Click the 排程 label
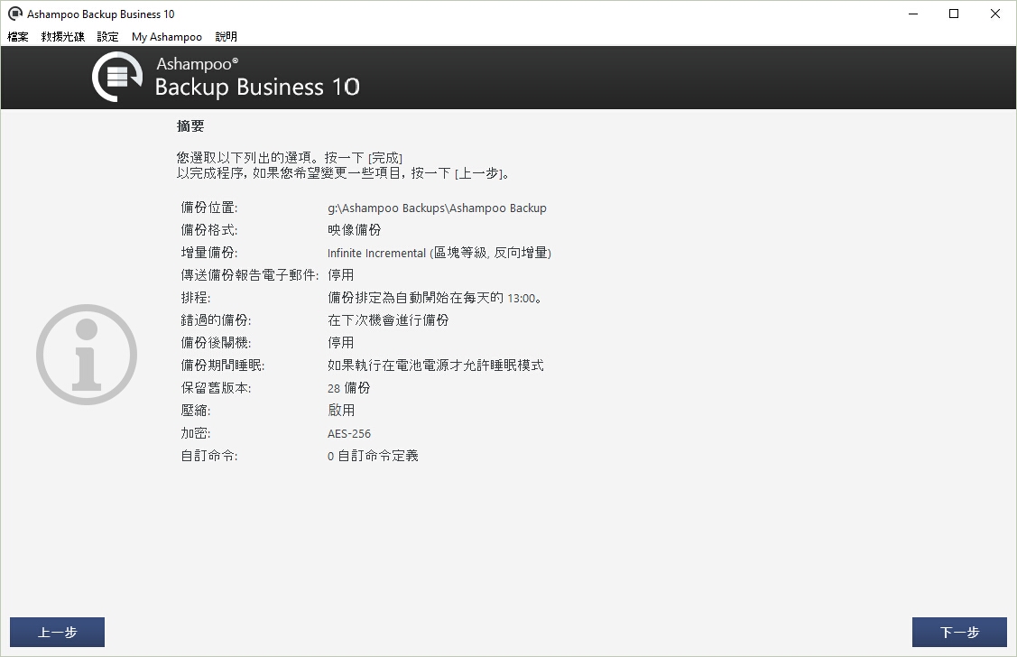Screen dimensions: 1017x657 tap(195, 299)
